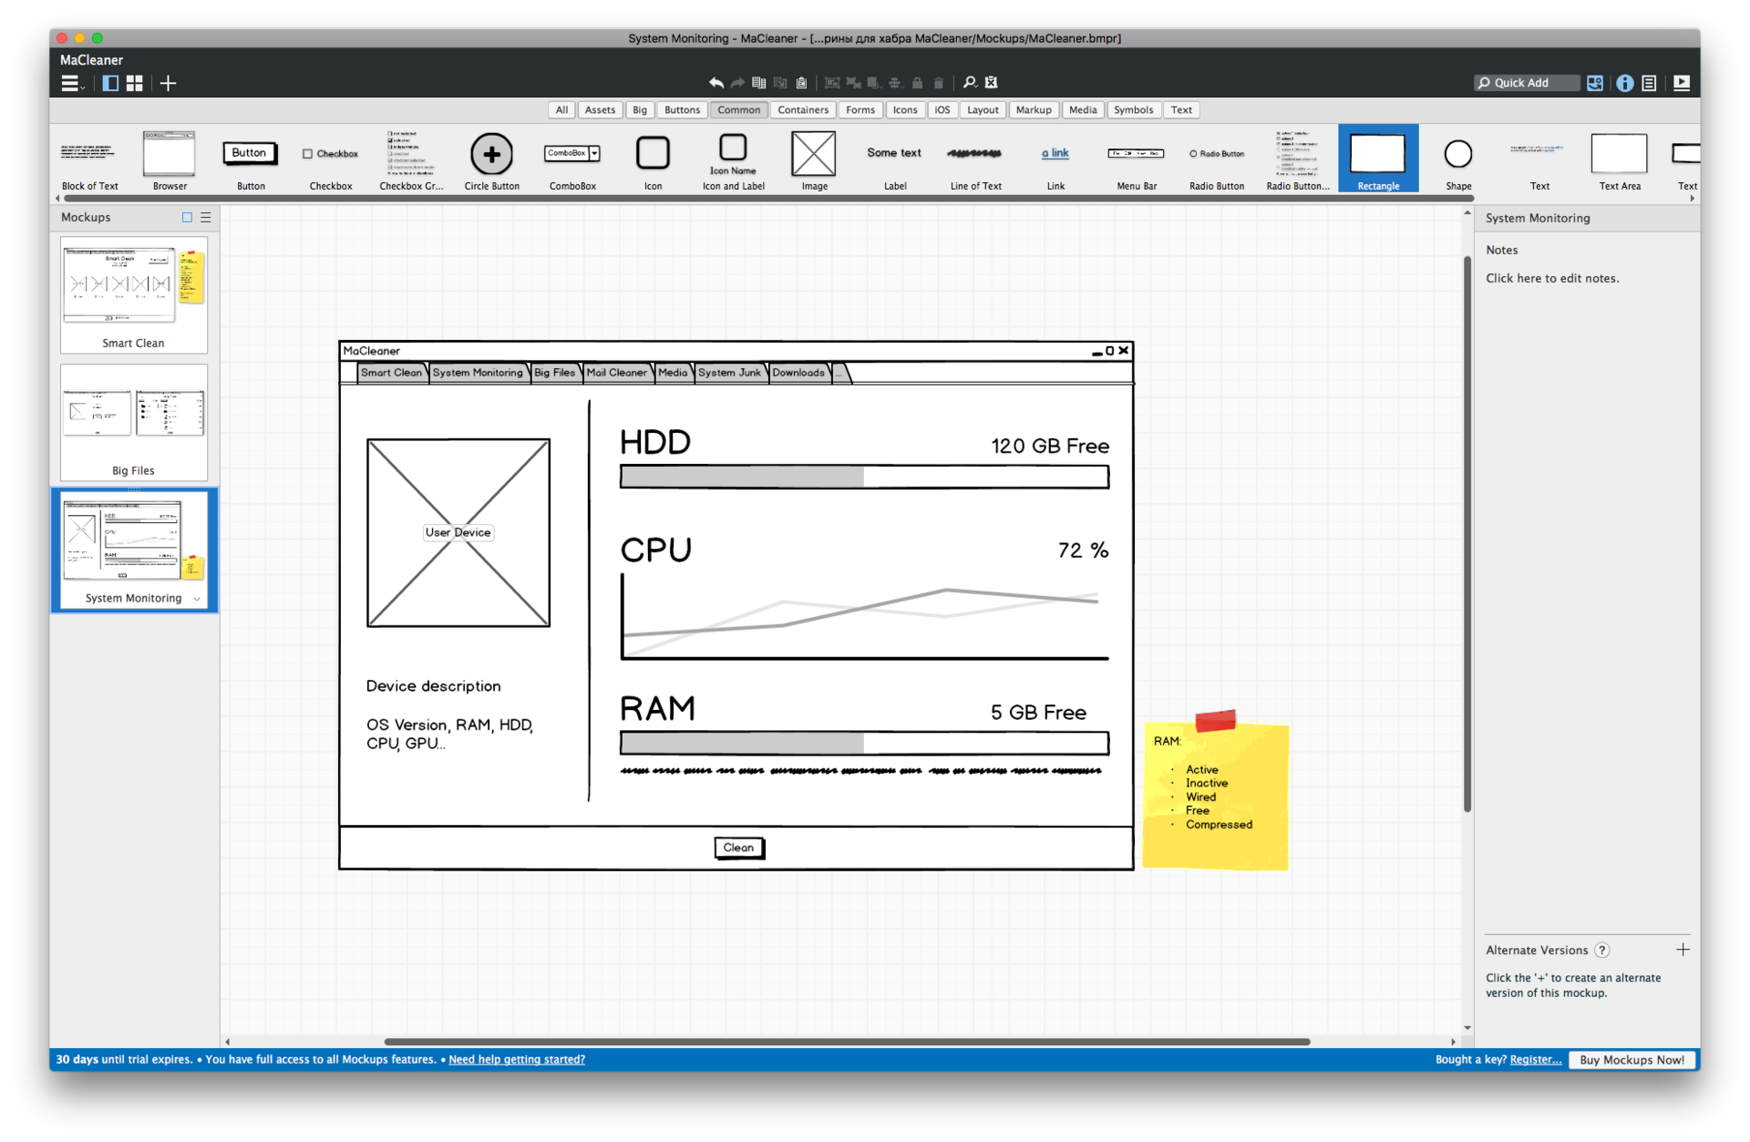
Task: Switch to mockups grid view
Action: [x=135, y=84]
